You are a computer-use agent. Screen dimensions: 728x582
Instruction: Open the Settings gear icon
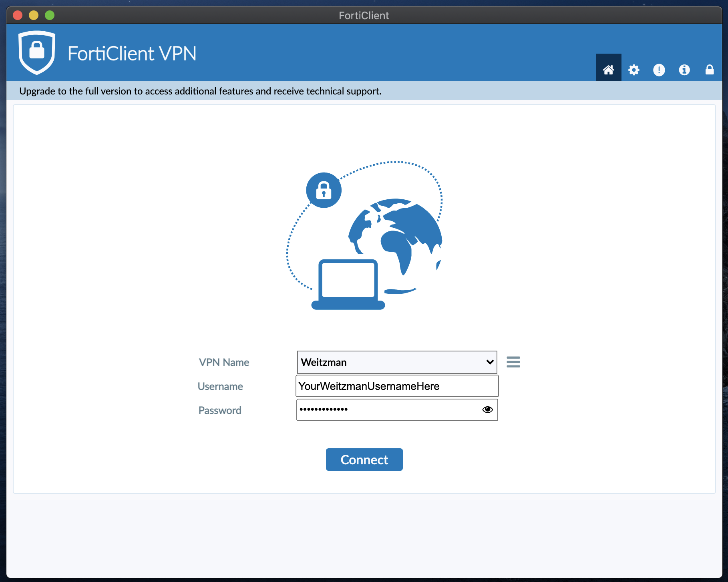634,70
